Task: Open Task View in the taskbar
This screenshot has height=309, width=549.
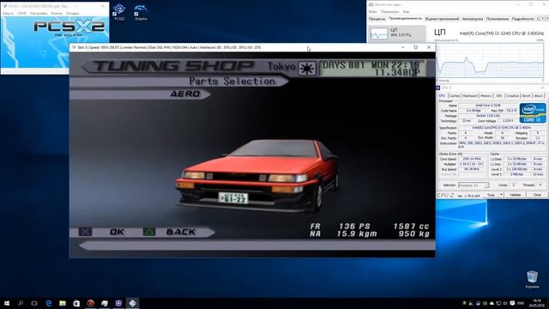Action: 34,303
